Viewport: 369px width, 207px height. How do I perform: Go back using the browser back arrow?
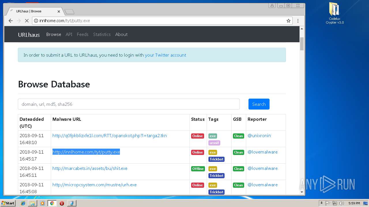(11, 21)
